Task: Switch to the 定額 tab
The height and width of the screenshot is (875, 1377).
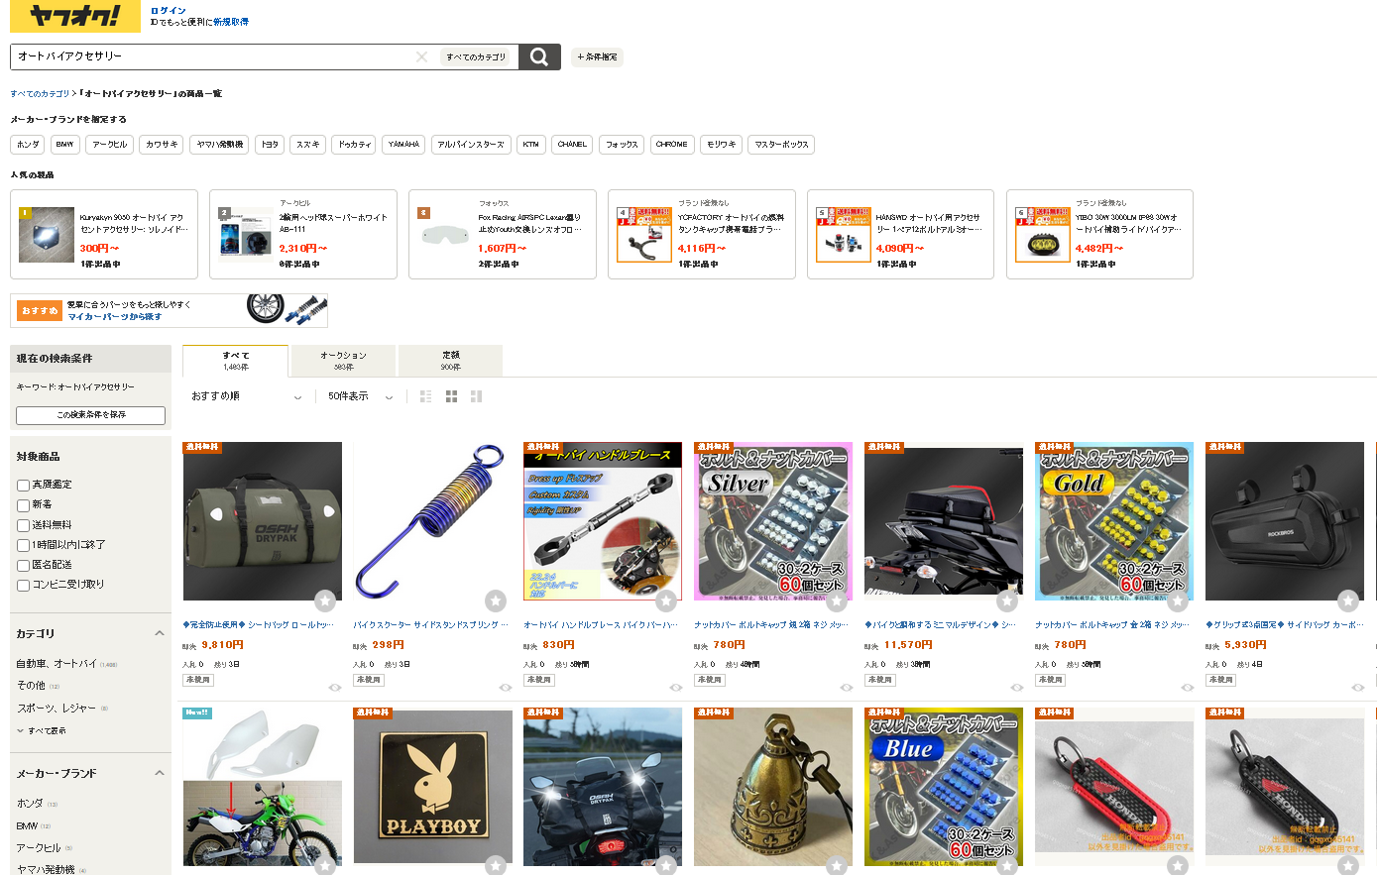Action: [x=450, y=361]
